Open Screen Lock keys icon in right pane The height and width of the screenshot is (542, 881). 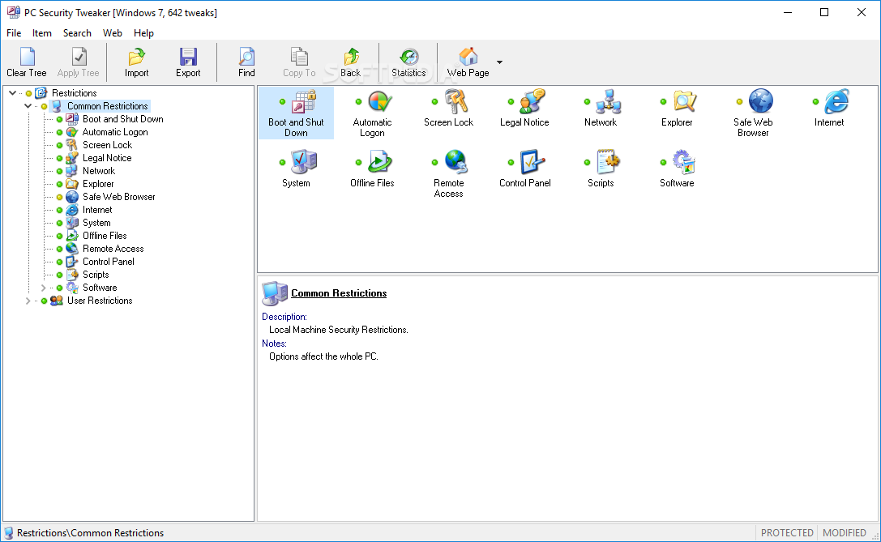point(456,101)
